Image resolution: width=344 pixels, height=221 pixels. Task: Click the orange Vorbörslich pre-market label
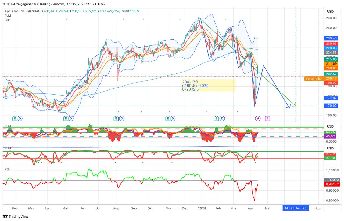[x=314, y=78]
